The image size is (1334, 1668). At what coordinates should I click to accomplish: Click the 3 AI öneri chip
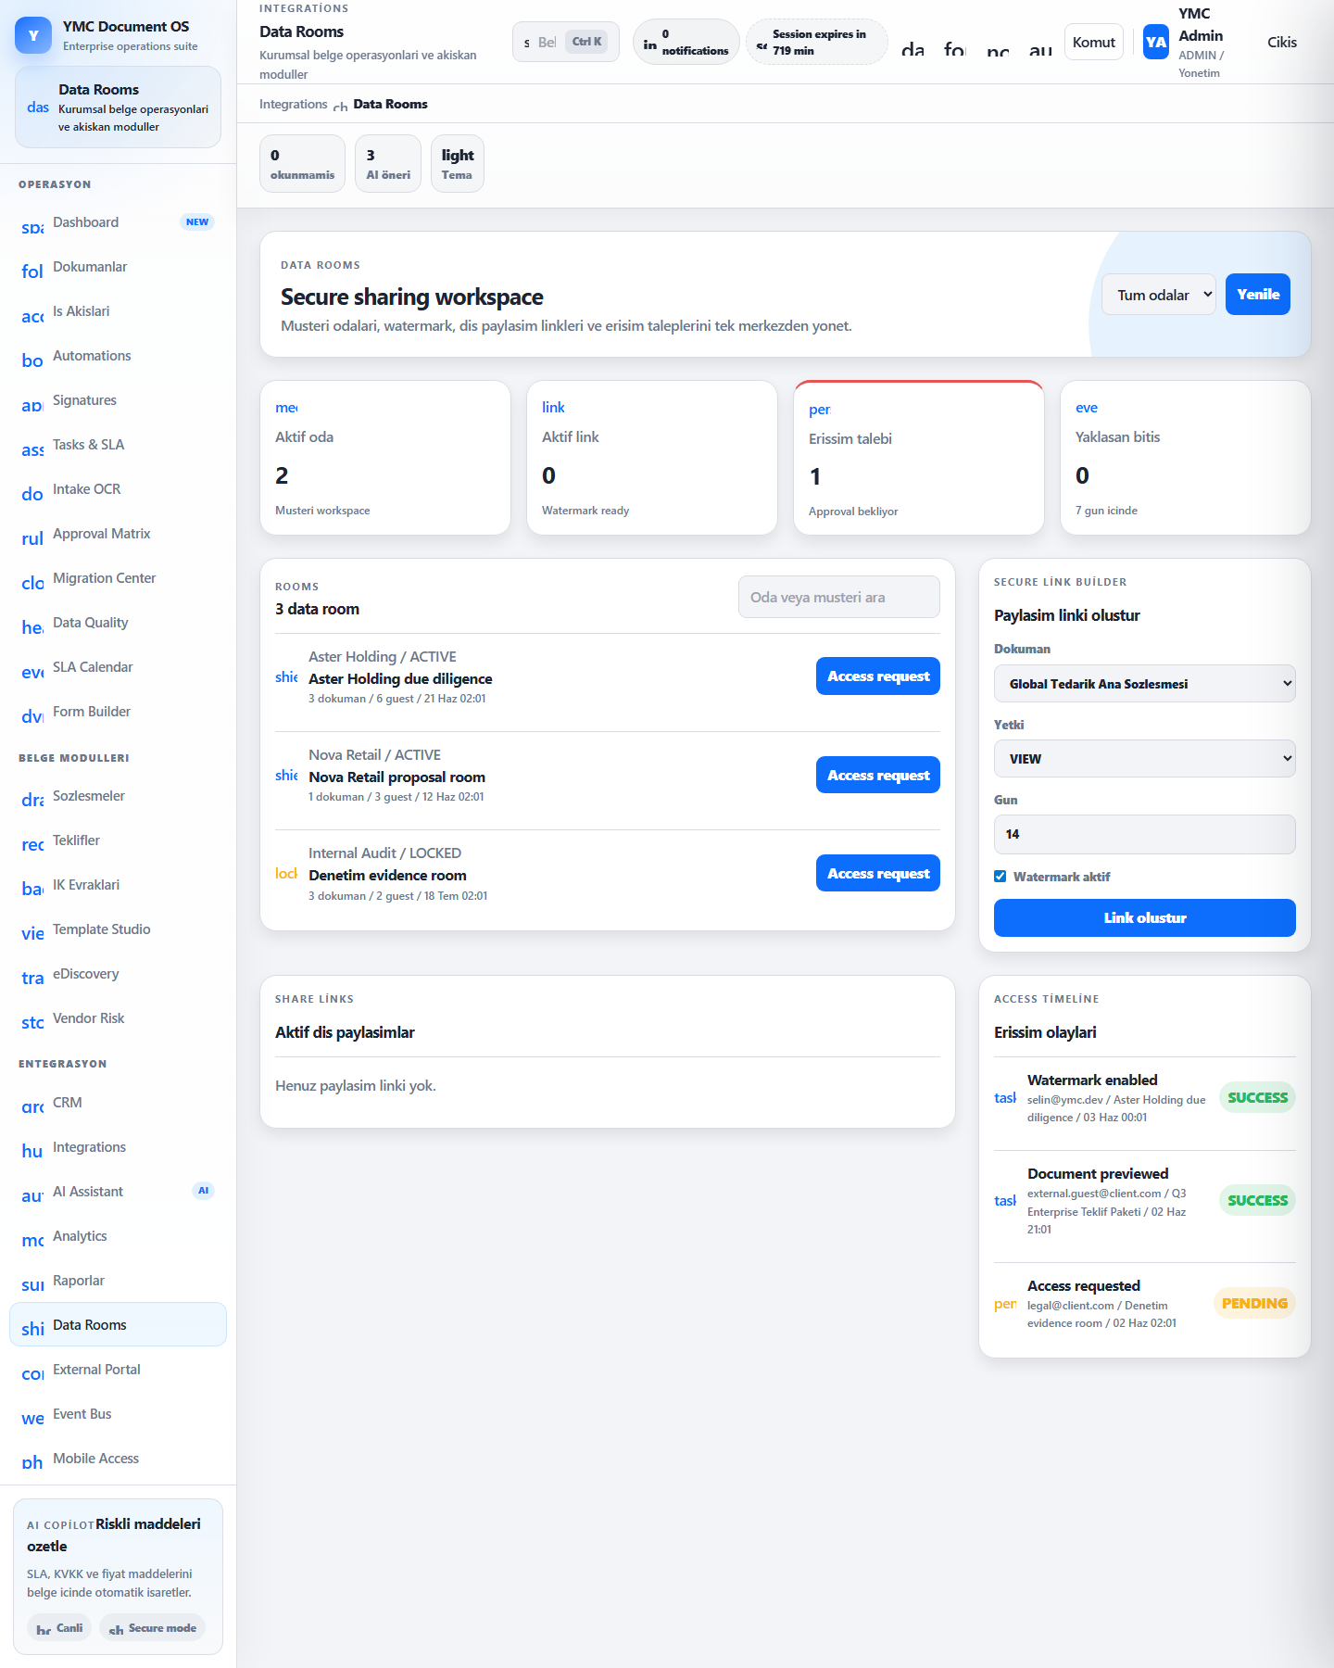(388, 164)
